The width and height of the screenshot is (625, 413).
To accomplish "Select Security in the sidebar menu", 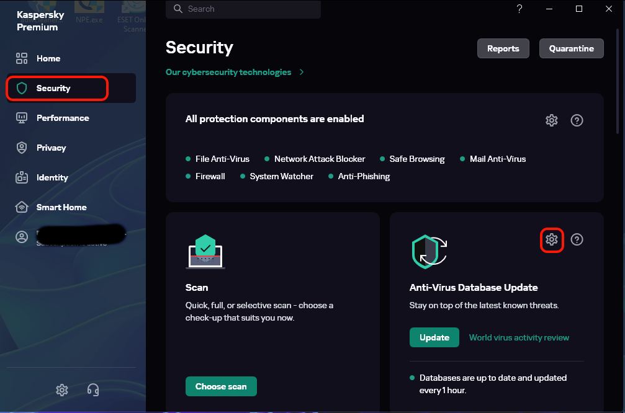I will tap(53, 88).
